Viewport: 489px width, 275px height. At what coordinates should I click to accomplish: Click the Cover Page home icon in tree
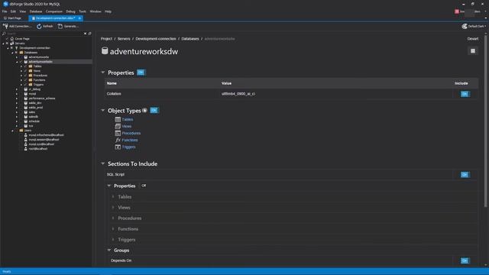click(x=12, y=39)
